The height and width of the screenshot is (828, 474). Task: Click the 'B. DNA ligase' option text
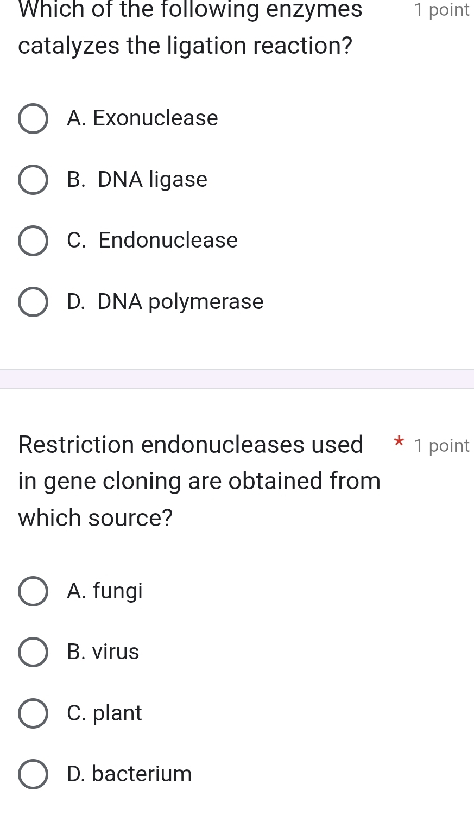137,180
